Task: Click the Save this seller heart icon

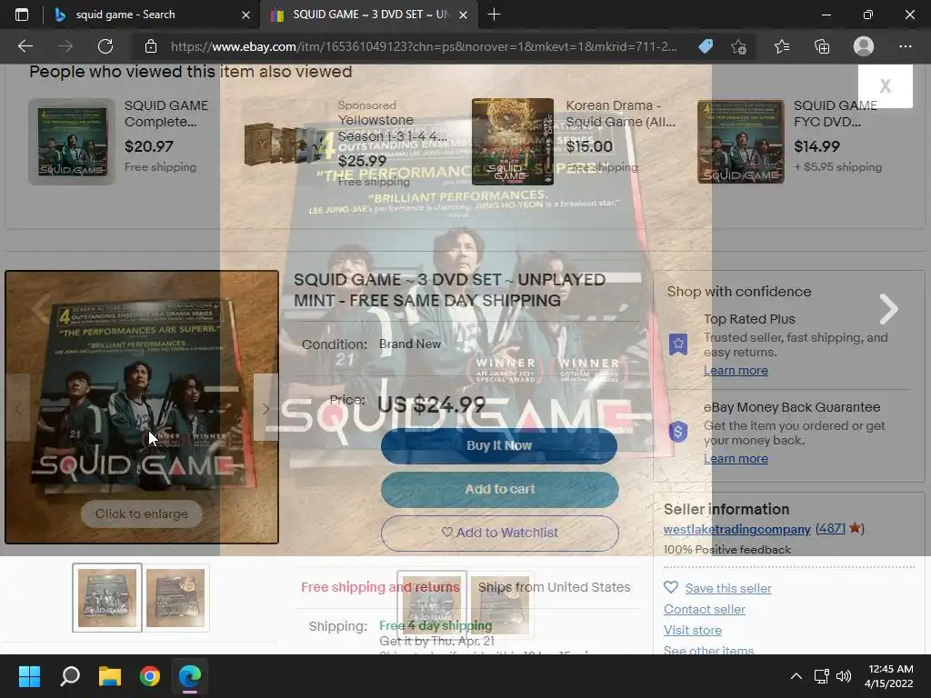Action: coord(671,588)
